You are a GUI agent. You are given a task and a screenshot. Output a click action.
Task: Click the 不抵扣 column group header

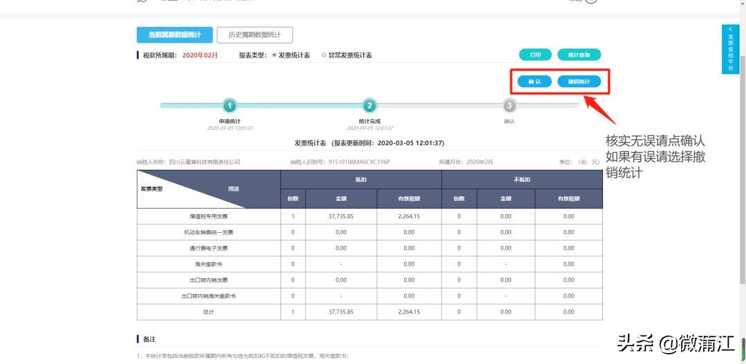(522, 180)
